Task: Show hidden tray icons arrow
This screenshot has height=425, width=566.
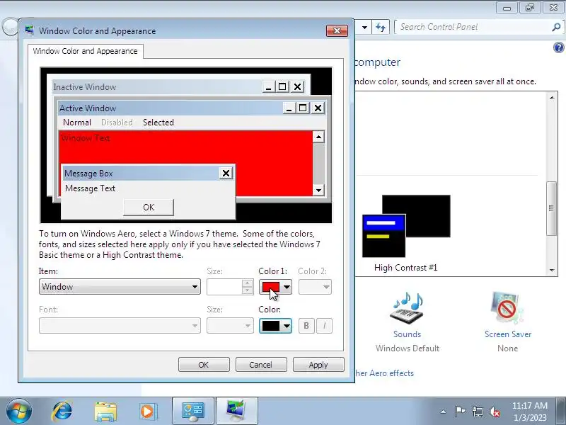Action: (443, 412)
